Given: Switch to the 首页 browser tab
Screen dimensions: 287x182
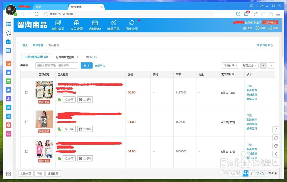Looking at the screenshot, I should point(50,7).
